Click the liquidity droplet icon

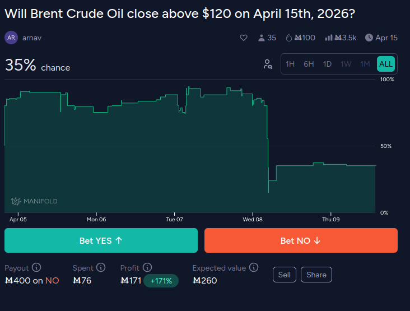(x=289, y=38)
